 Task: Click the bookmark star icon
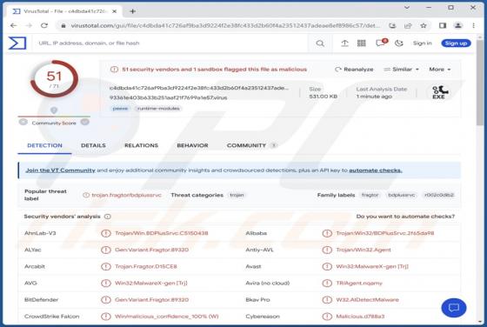[423, 25]
